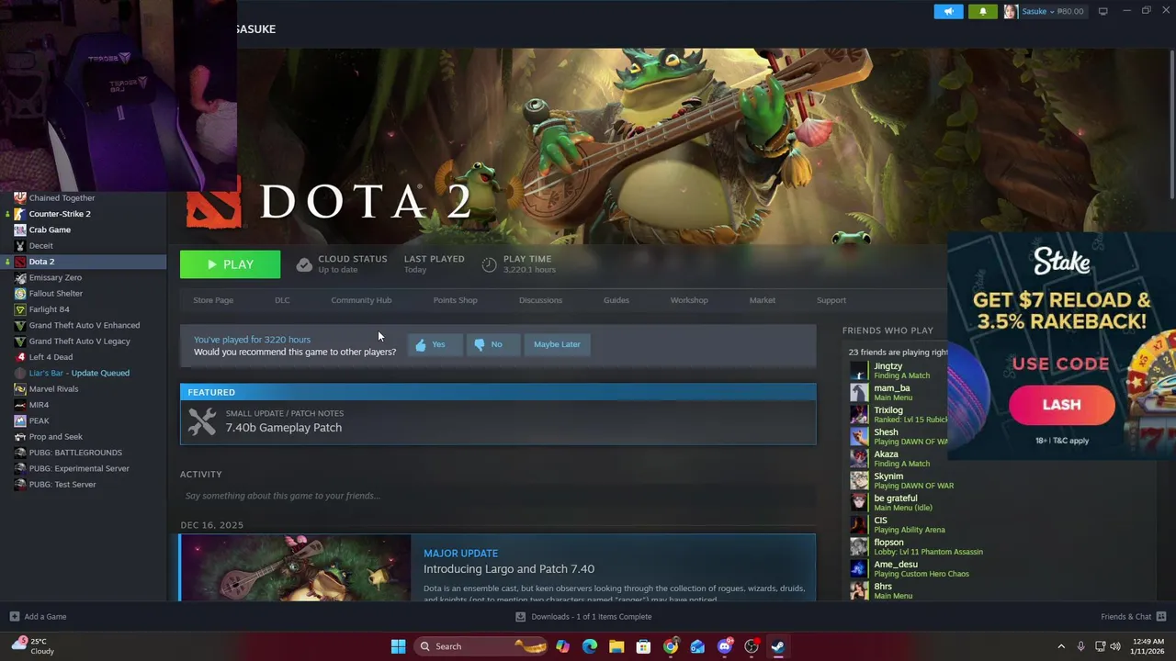Switch to Big Picture mode monitor icon

point(1102,11)
